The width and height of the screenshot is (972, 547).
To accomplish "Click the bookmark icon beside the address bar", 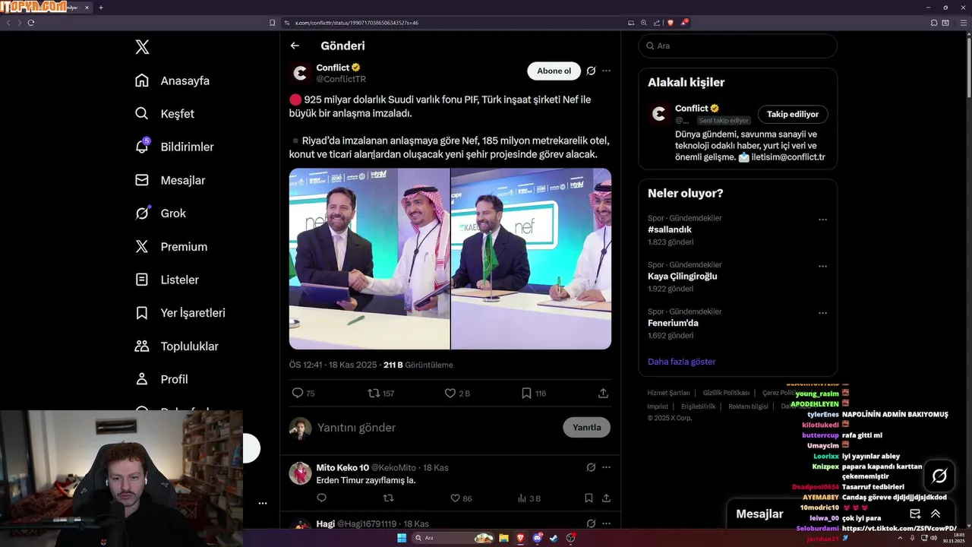I will pos(272,23).
